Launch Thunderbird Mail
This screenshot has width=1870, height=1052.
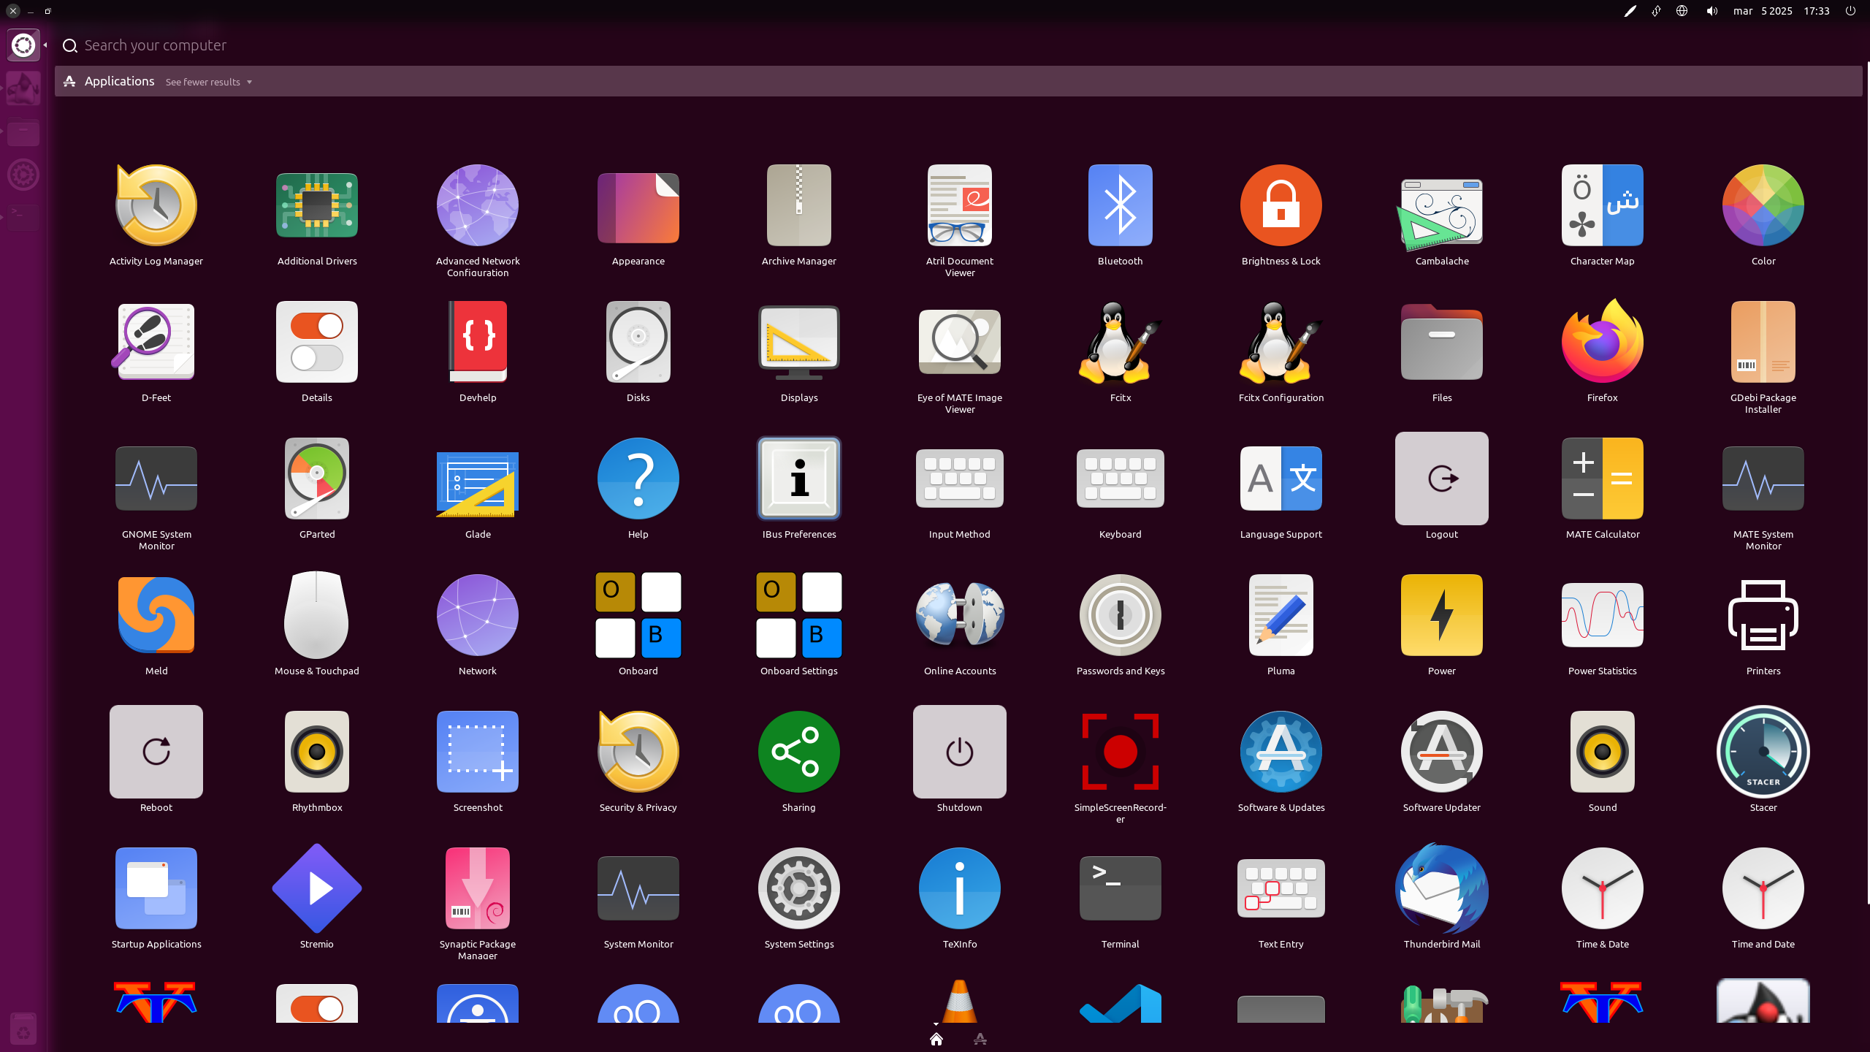click(x=1441, y=888)
